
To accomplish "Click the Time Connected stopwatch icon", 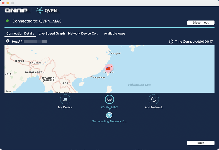I will coord(171,41).
